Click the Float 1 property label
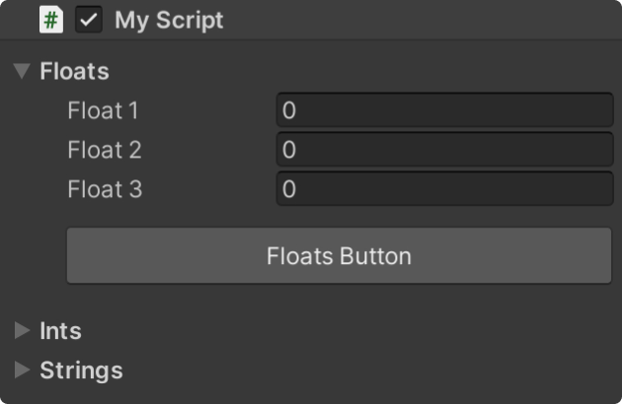The width and height of the screenshot is (622, 404). (104, 110)
